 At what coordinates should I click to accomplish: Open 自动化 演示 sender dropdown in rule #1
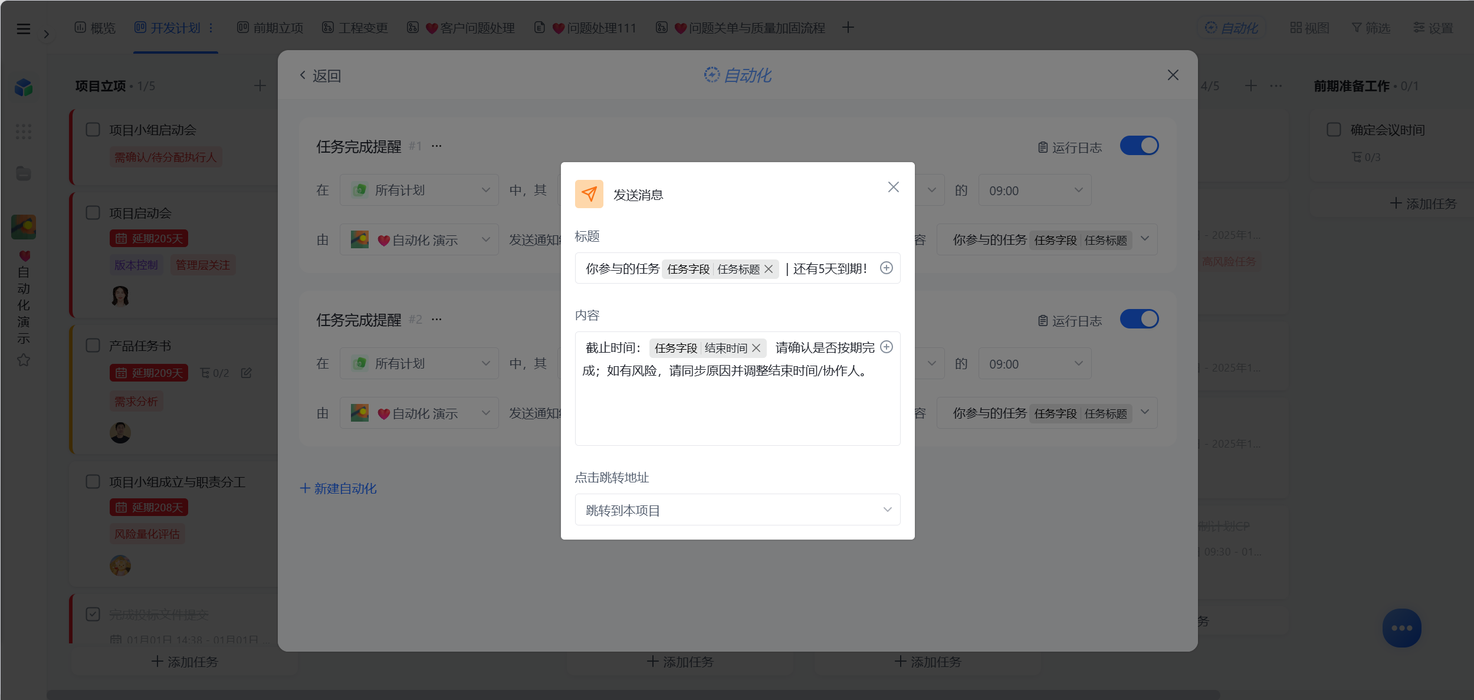coord(419,239)
